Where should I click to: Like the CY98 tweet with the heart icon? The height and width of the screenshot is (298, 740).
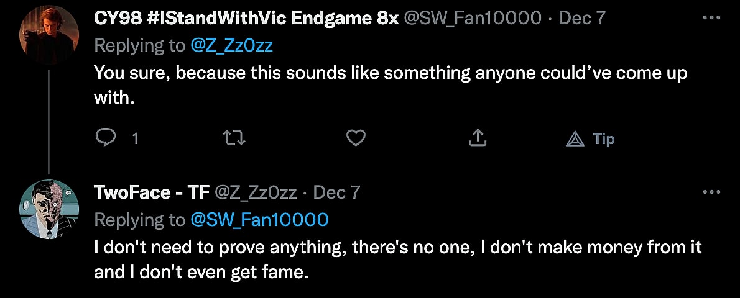tap(356, 138)
